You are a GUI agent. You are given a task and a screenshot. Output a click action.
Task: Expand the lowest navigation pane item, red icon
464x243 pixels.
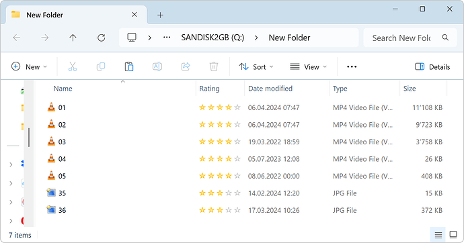coord(11,221)
